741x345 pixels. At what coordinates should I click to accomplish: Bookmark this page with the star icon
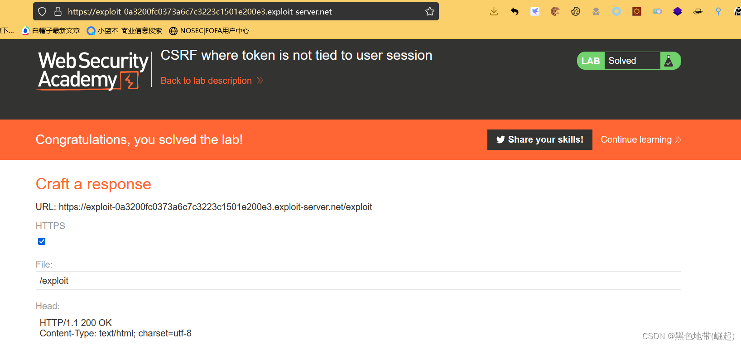pyautogui.click(x=430, y=11)
